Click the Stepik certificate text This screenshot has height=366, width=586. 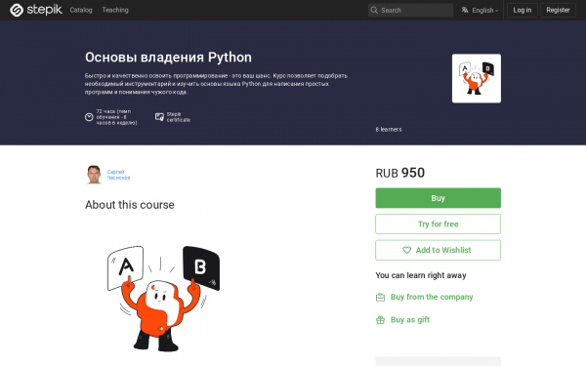[179, 117]
